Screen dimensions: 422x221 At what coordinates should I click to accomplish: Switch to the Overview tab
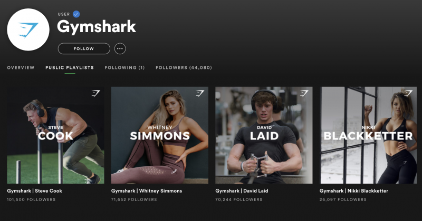(21, 68)
